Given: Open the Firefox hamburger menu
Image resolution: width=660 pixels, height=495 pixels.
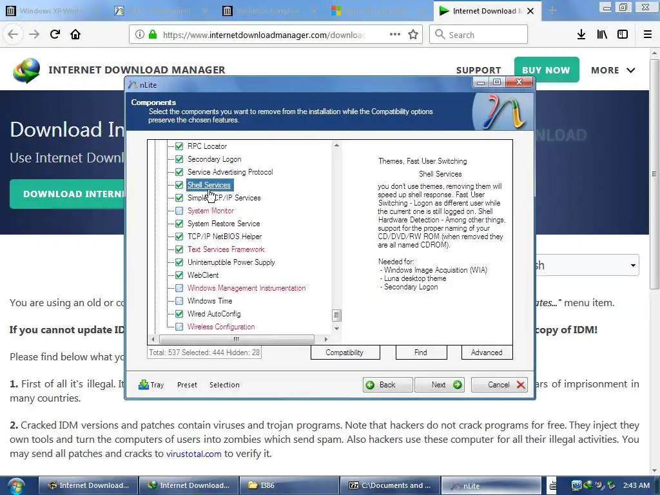Looking at the screenshot, I should (648, 35).
